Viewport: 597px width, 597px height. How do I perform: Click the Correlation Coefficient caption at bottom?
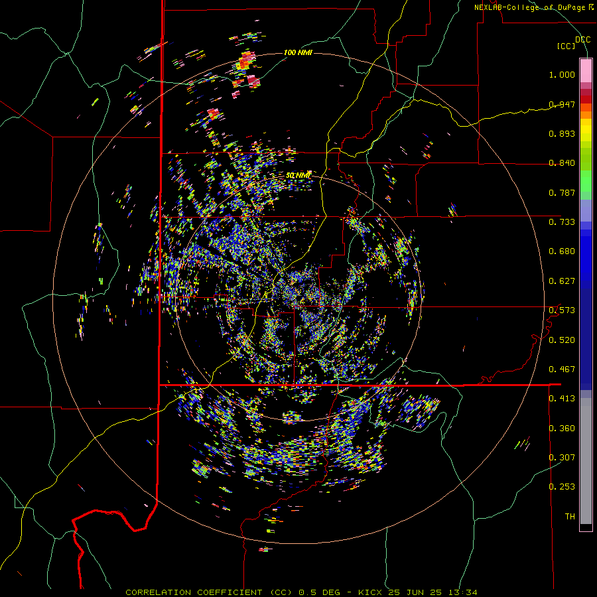(x=209, y=592)
